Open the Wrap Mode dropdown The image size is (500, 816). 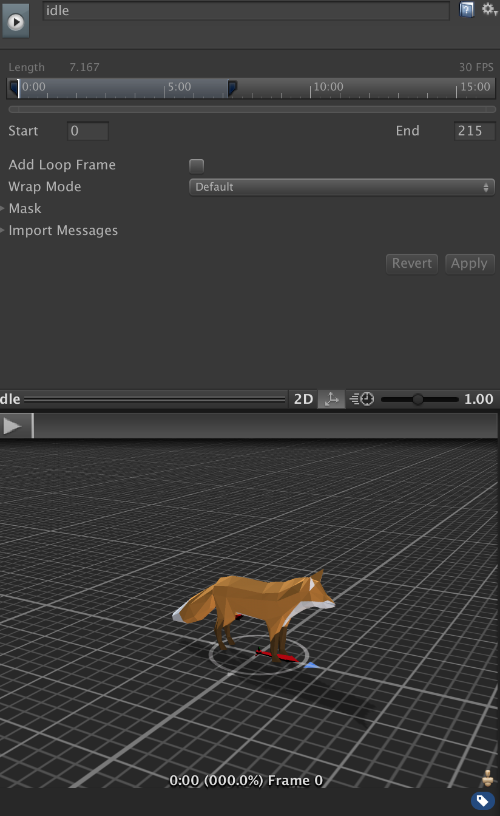pos(342,187)
